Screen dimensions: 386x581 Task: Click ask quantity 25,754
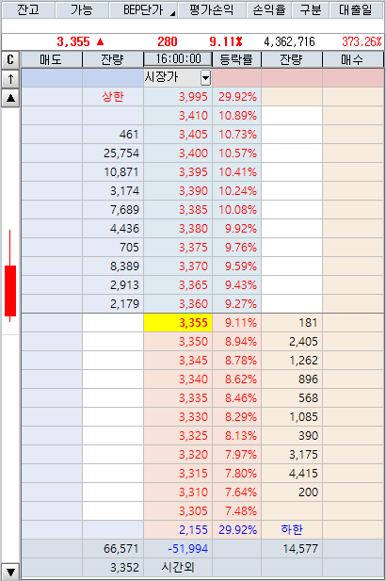[x=113, y=153]
